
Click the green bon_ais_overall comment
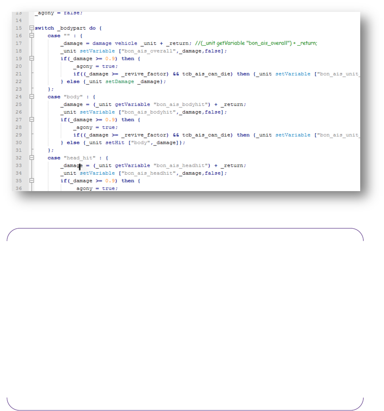(x=256, y=43)
